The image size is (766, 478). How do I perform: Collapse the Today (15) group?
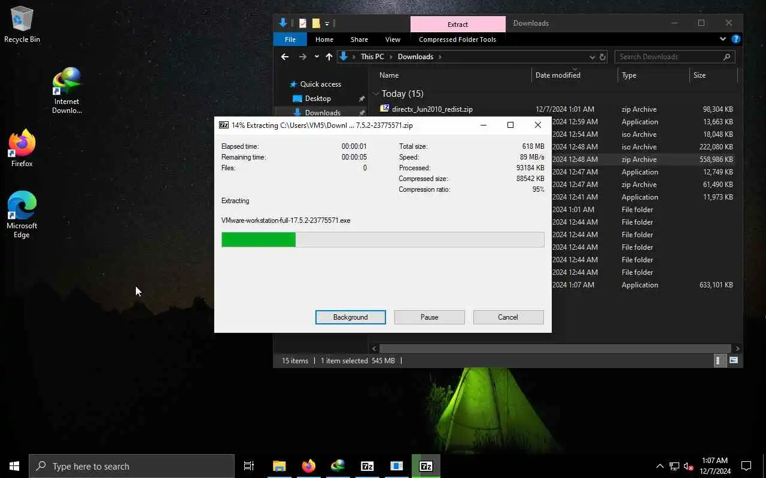(x=376, y=94)
